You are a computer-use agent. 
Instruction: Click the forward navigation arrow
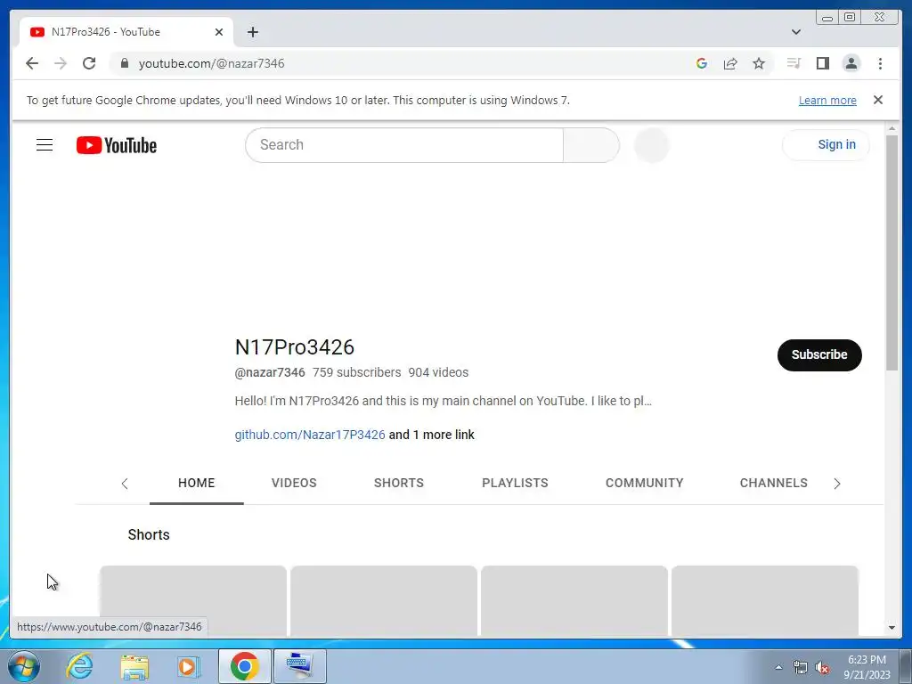click(60, 63)
